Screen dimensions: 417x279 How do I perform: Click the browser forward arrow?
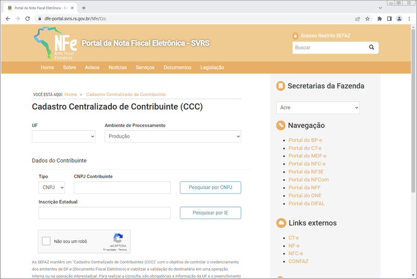18,19
